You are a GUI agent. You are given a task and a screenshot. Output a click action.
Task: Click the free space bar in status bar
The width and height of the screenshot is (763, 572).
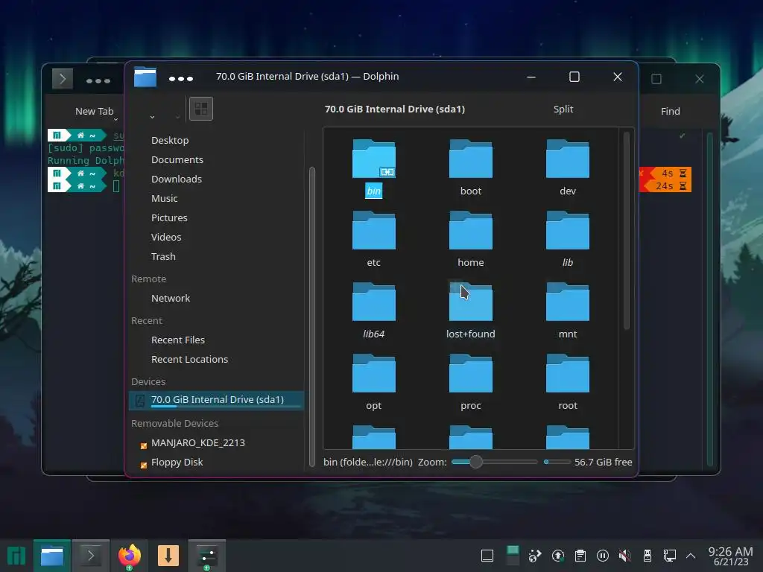pos(557,462)
